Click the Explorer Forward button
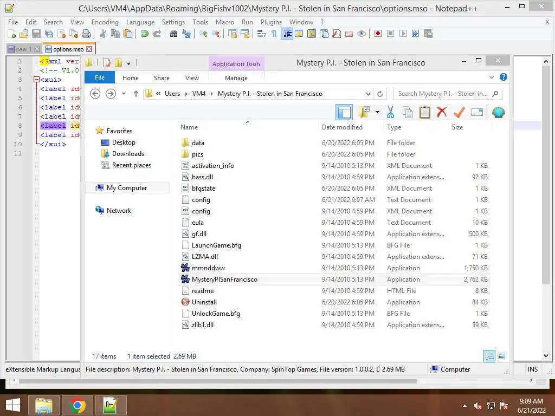555x416 pixels. click(111, 94)
